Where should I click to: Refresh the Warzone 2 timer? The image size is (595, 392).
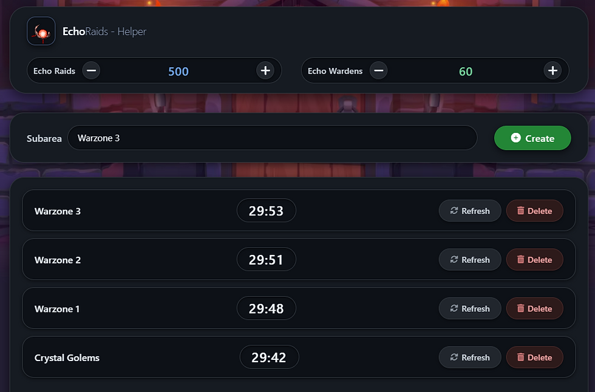point(470,260)
